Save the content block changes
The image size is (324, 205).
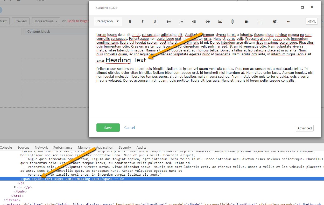[x=108, y=128]
